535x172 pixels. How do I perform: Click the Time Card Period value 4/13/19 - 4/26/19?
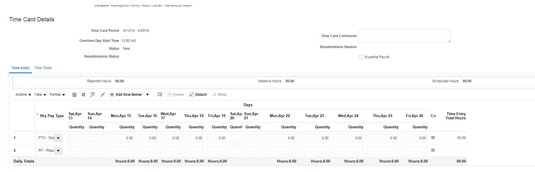pos(136,31)
